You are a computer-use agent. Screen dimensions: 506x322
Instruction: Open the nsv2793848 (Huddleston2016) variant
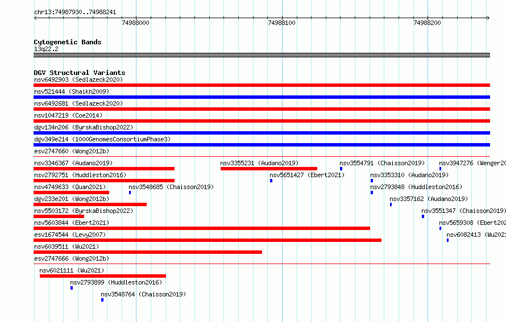point(416,187)
